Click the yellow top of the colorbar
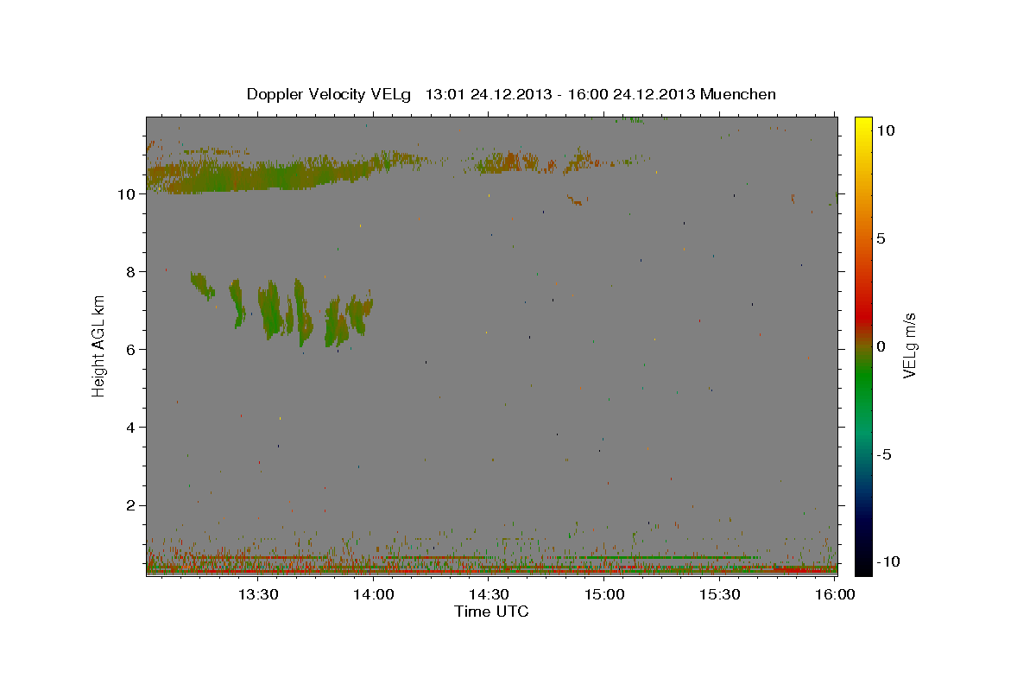This screenshot has height=691, width=1036. click(863, 125)
